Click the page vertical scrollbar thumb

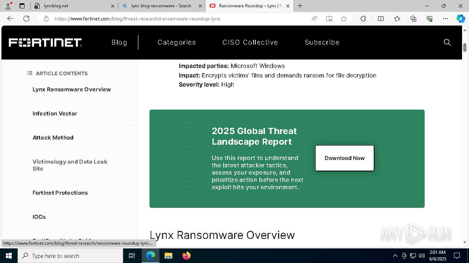(465, 47)
